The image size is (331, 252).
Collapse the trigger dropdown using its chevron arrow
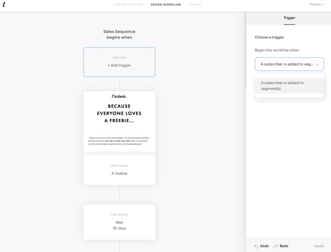317,64
